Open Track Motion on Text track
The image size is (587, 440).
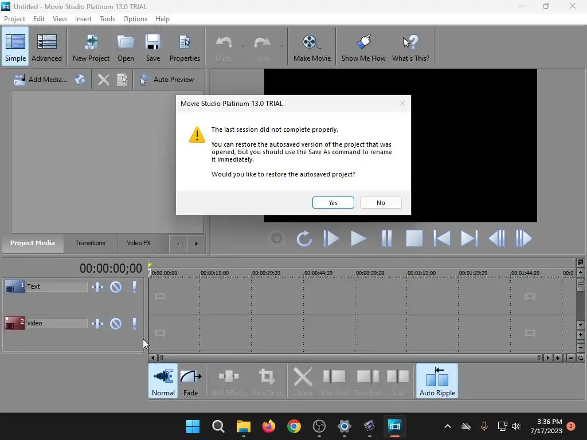coord(97,287)
